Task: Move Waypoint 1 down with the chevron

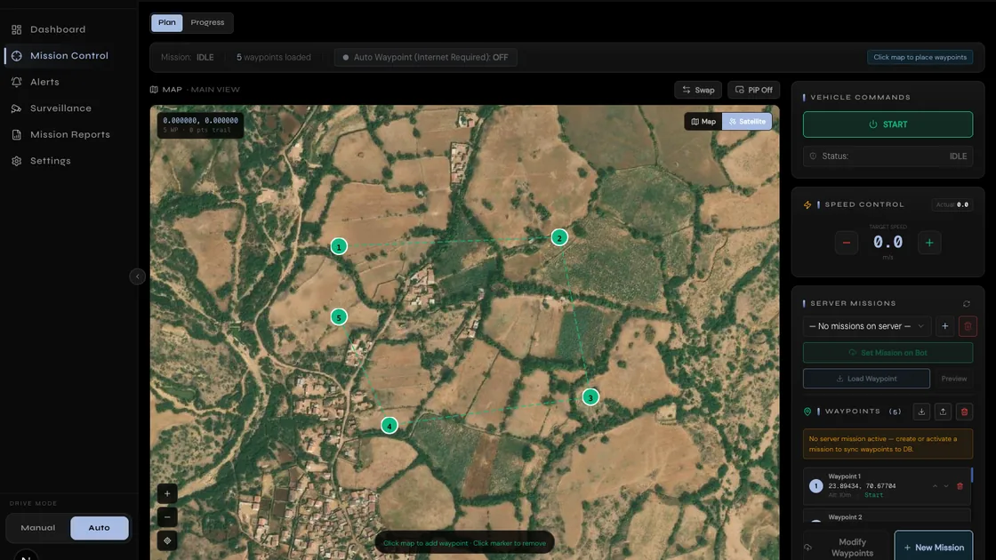Action: (x=946, y=486)
